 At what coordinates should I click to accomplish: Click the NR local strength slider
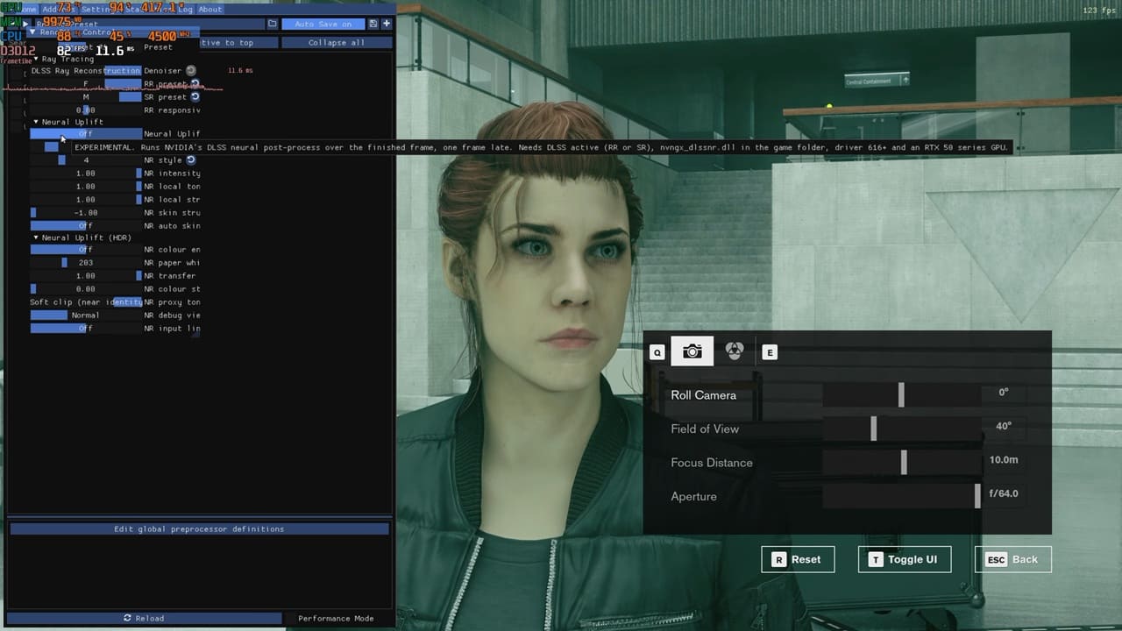coord(85,200)
